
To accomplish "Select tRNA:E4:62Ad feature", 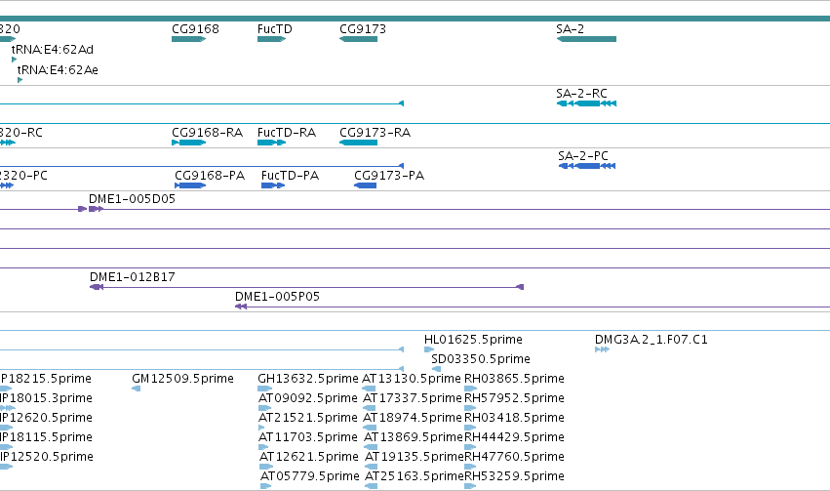I will 15,60.
